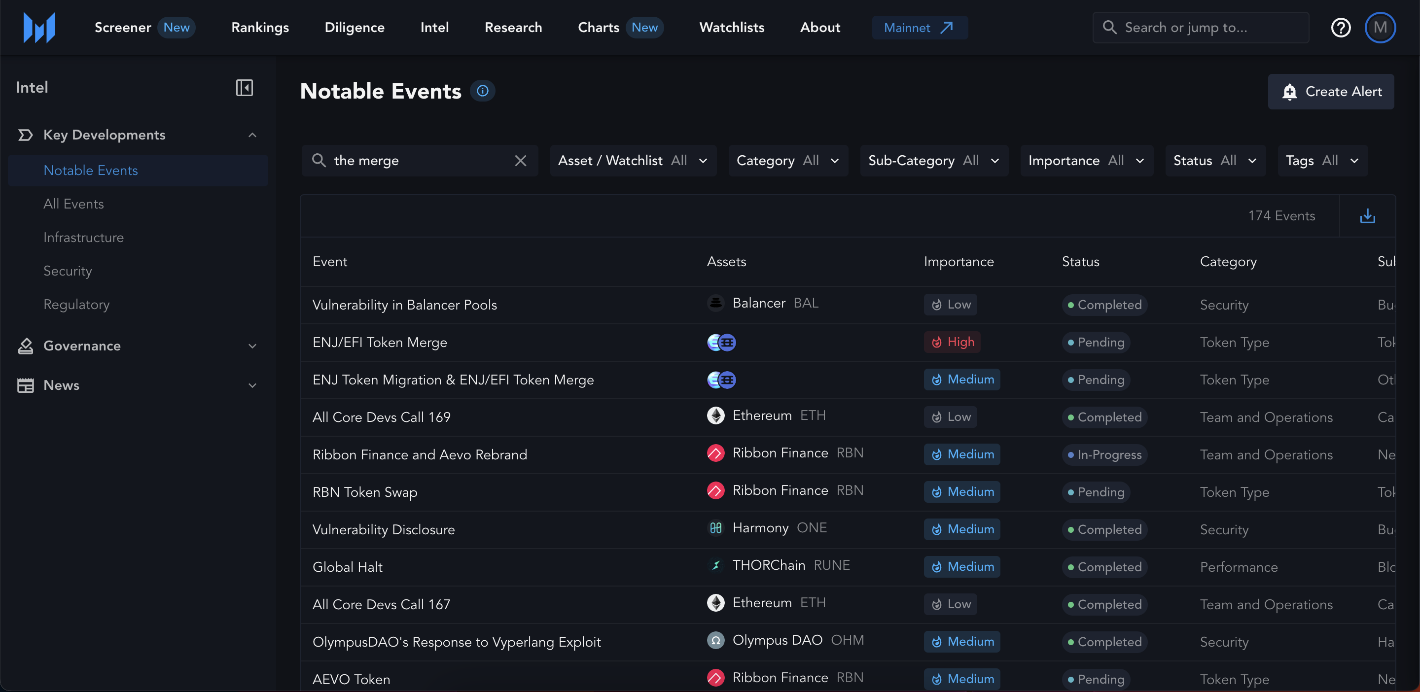
Task: Click the Ethereum icon in Call 169 row
Action: pyautogui.click(x=715, y=416)
